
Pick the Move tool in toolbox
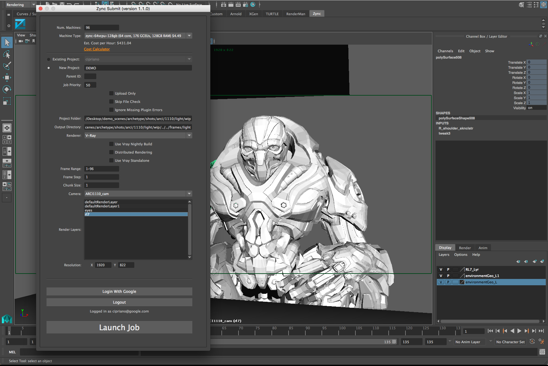7,78
